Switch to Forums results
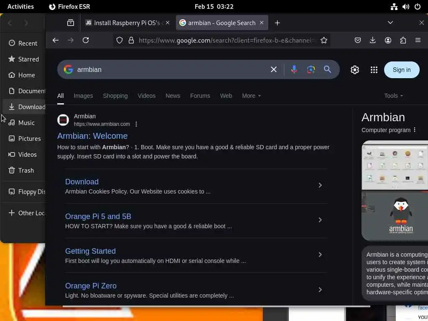428x321 pixels. tap(200, 96)
